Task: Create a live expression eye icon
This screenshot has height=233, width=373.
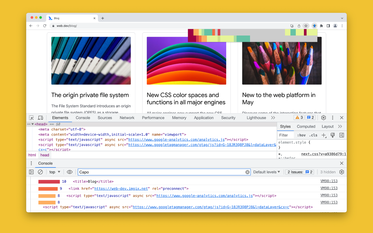Action: (70, 172)
